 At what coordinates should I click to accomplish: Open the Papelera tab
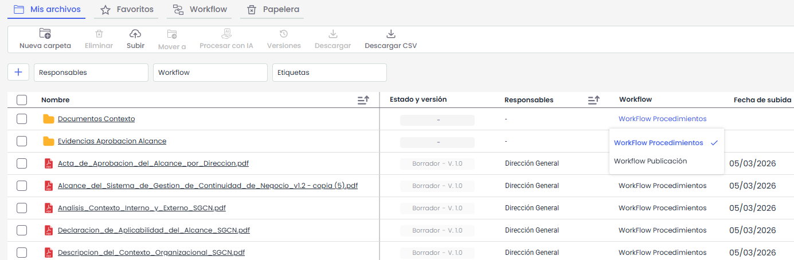[x=273, y=10]
